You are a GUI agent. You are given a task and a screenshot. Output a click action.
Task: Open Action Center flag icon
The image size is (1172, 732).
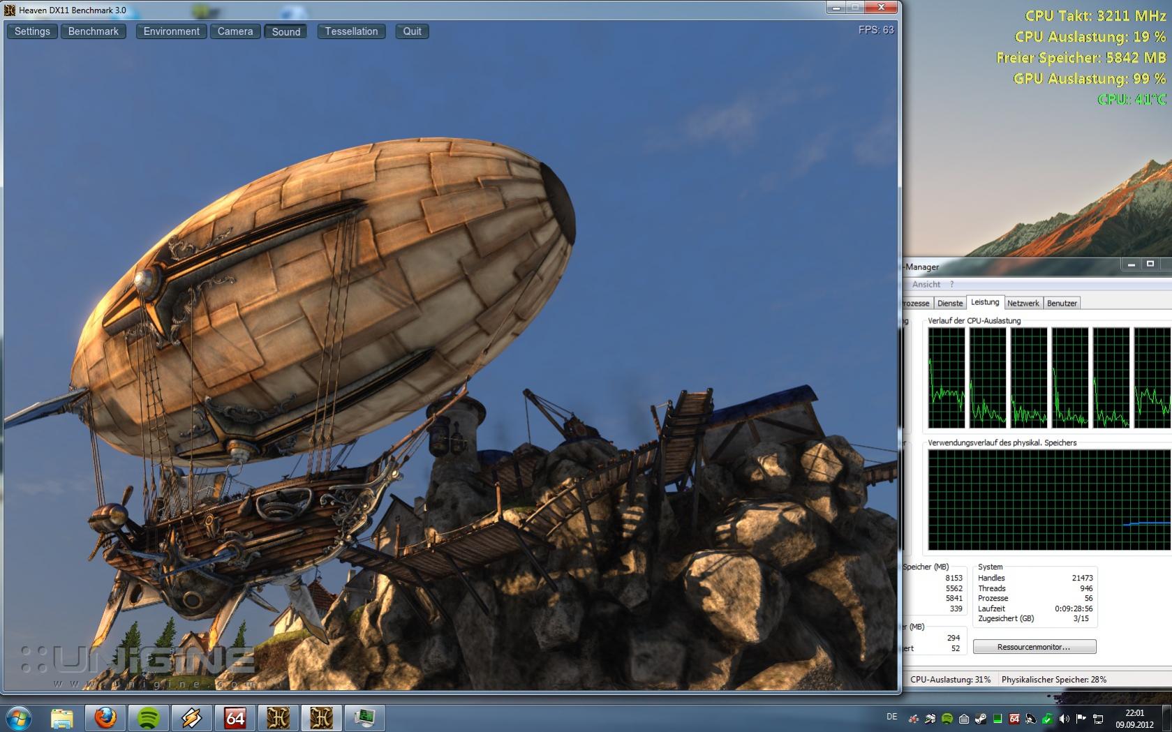(1081, 719)
